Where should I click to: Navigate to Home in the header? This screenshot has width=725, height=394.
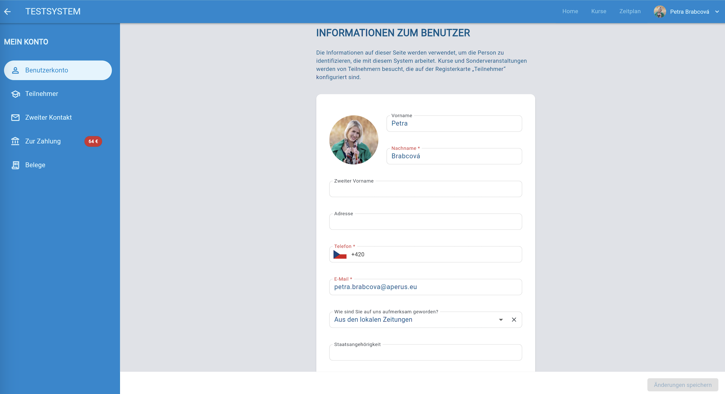pos(570,11)
